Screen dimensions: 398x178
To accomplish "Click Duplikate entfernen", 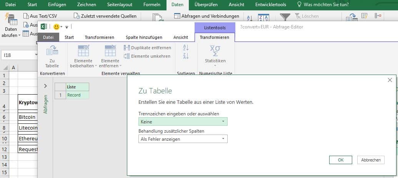I will 147,48.
